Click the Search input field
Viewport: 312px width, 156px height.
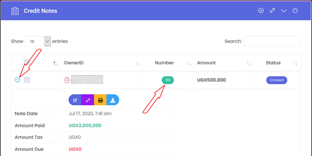coord(272,41)
